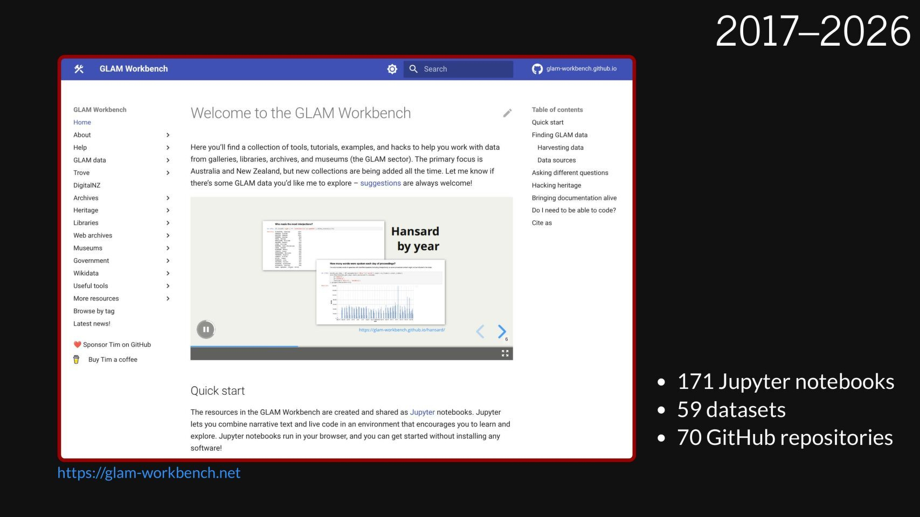Jump to Hacking heritage in contents
The image size is (920, 517).
point(556,185)
